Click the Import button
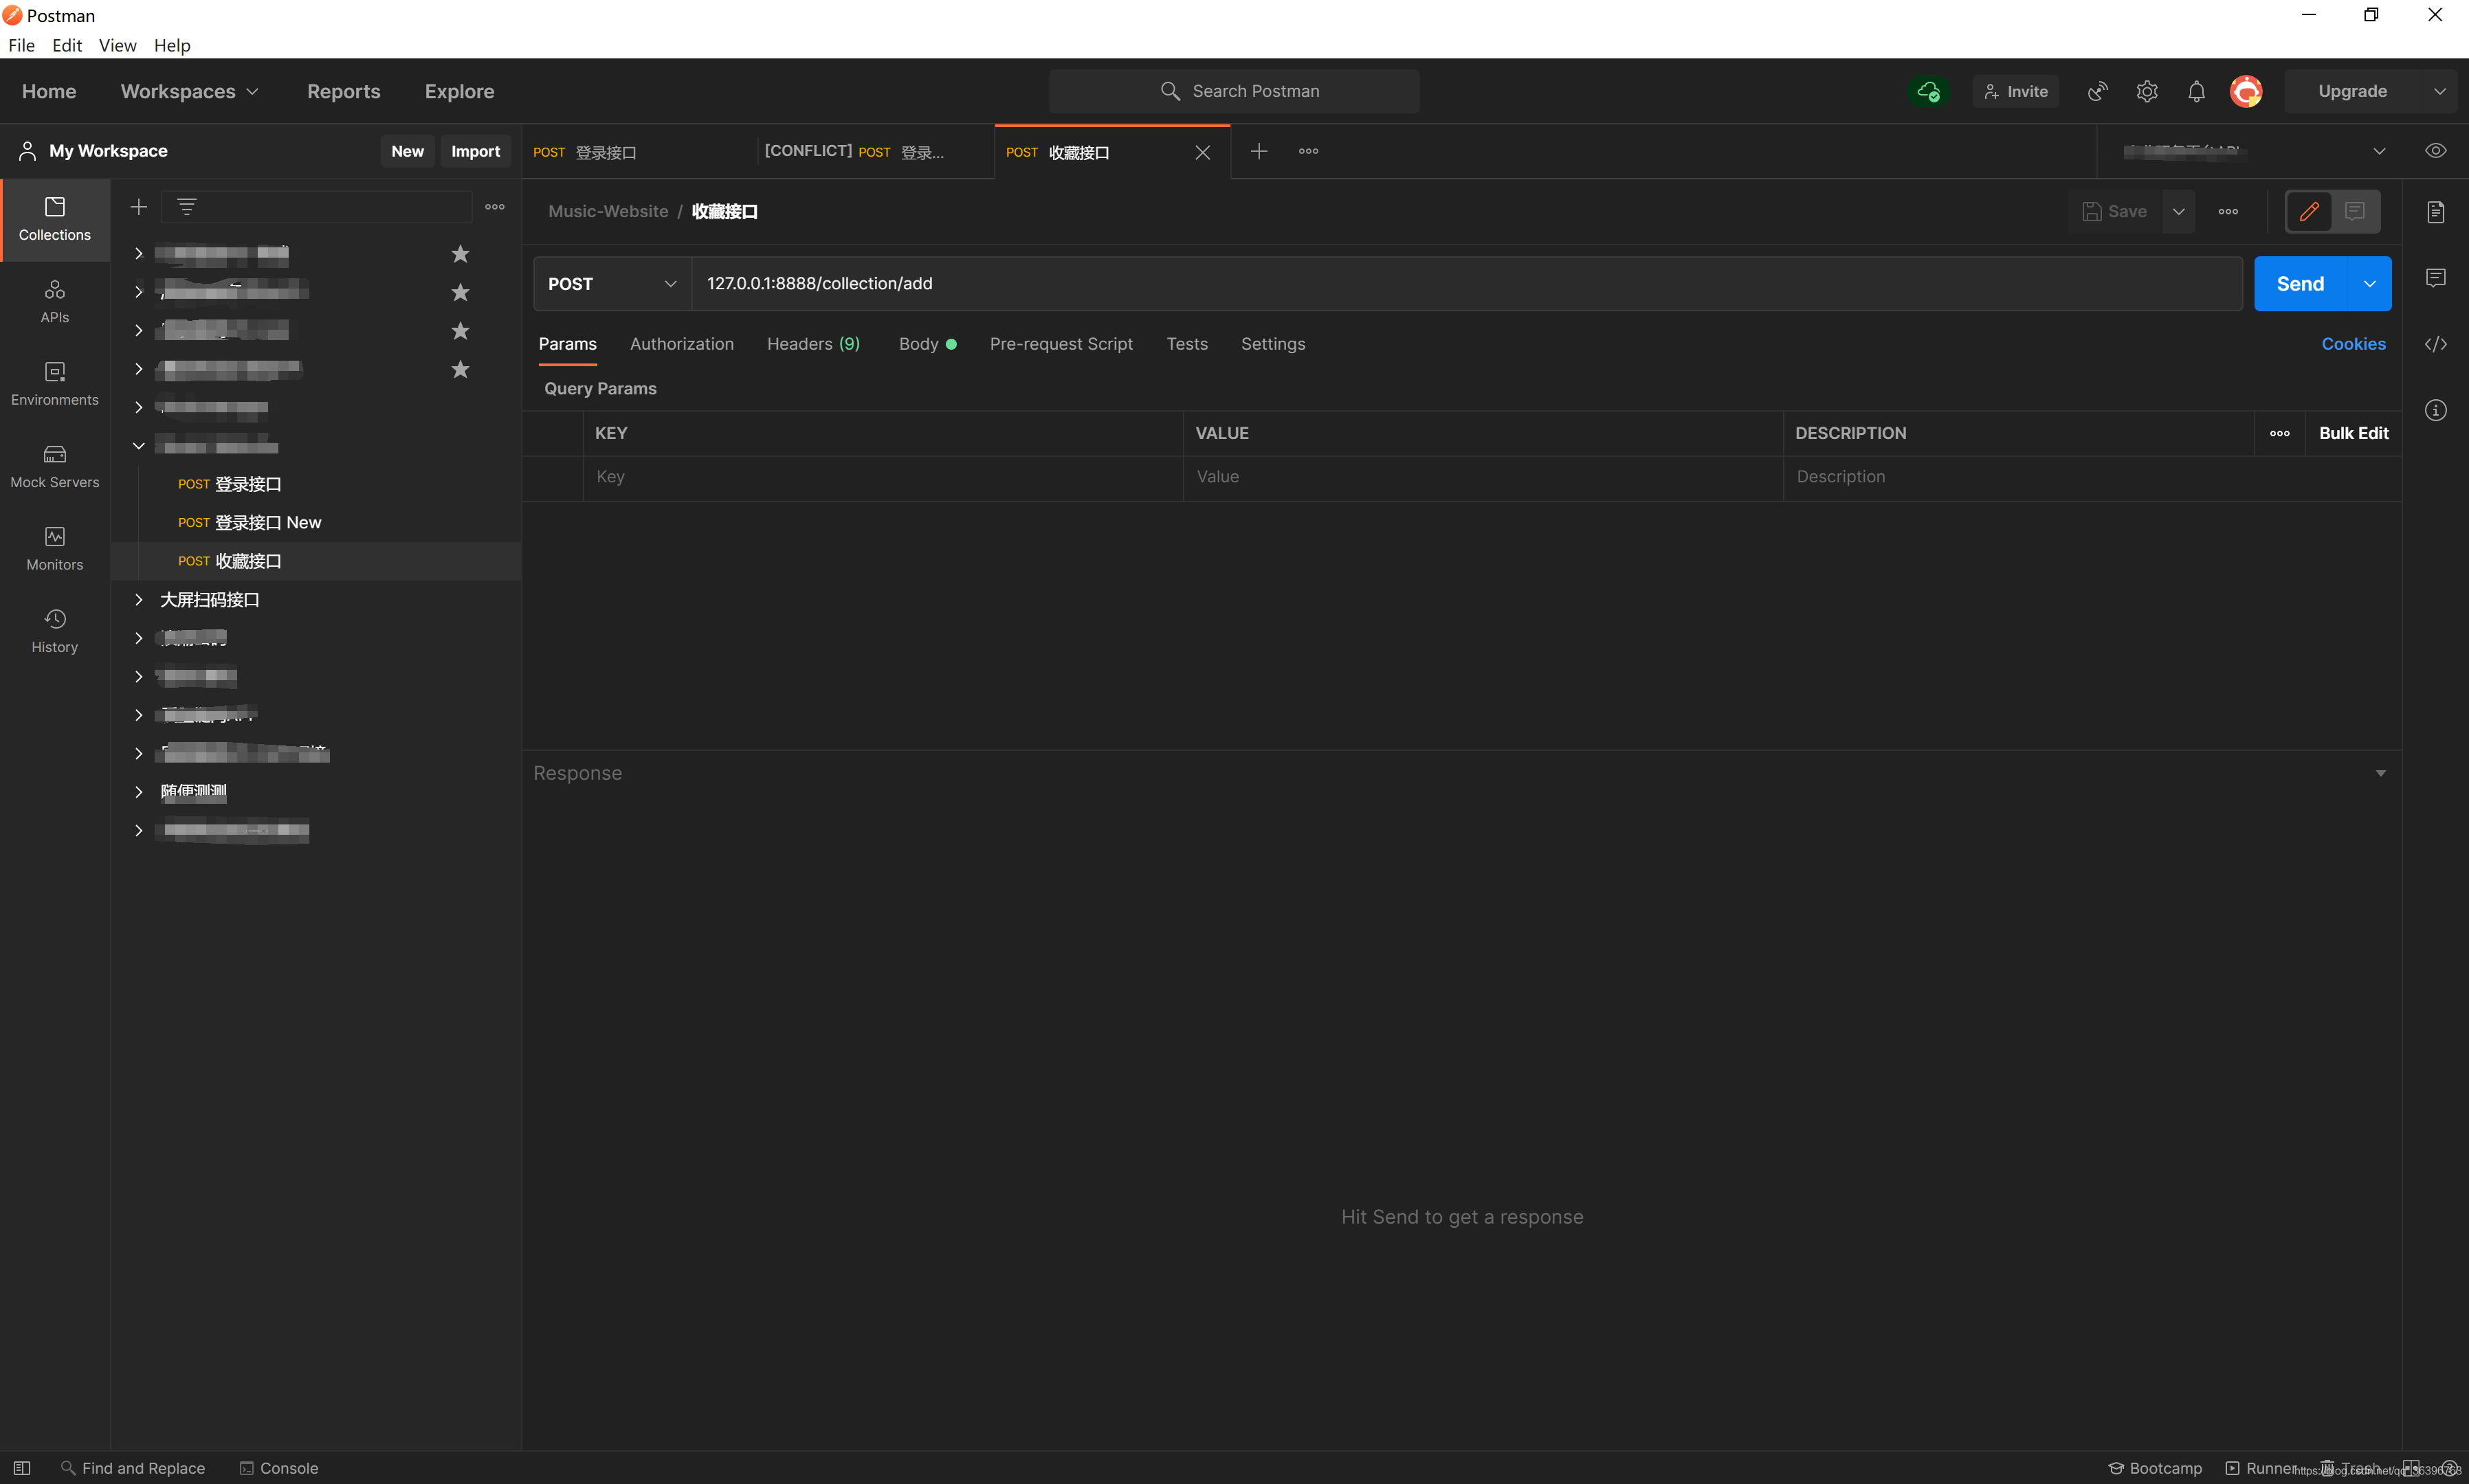The image size is (2469, 1484). pos(475,151)
